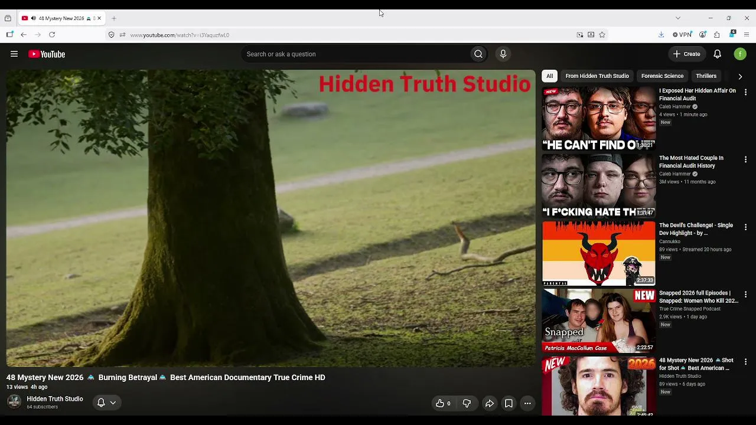Open 'I Exposed Her Hidden Affair' video title
The image size is (756, 425).
point(698,94)
